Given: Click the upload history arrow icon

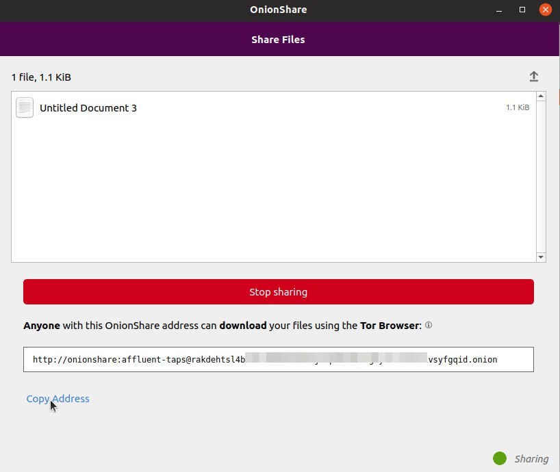Looking at the screenshot, I should (533, 77).
